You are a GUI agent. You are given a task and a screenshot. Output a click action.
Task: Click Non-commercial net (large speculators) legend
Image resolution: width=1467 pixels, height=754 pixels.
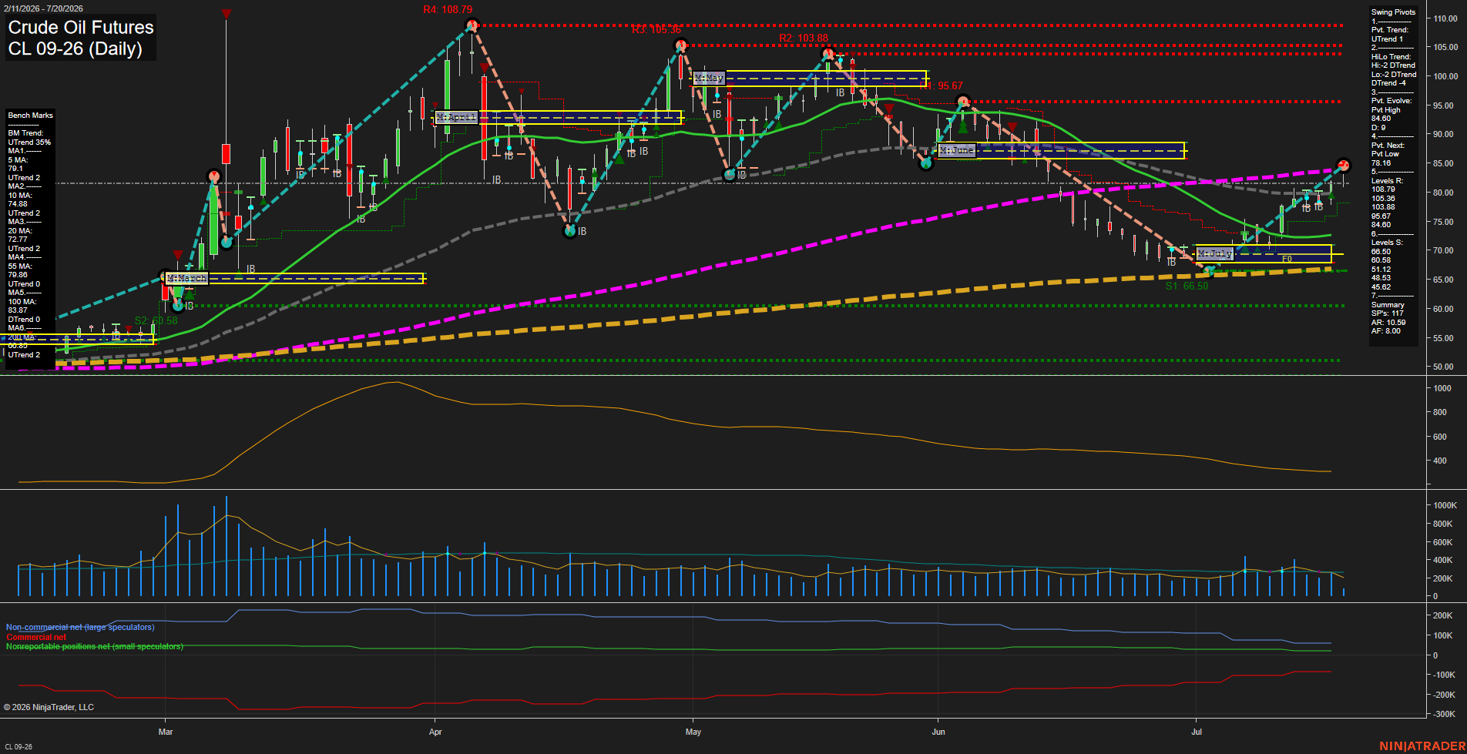click(x=80, y=627)
